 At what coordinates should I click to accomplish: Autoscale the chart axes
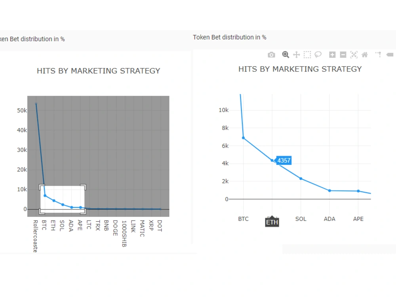pos(354,55)
